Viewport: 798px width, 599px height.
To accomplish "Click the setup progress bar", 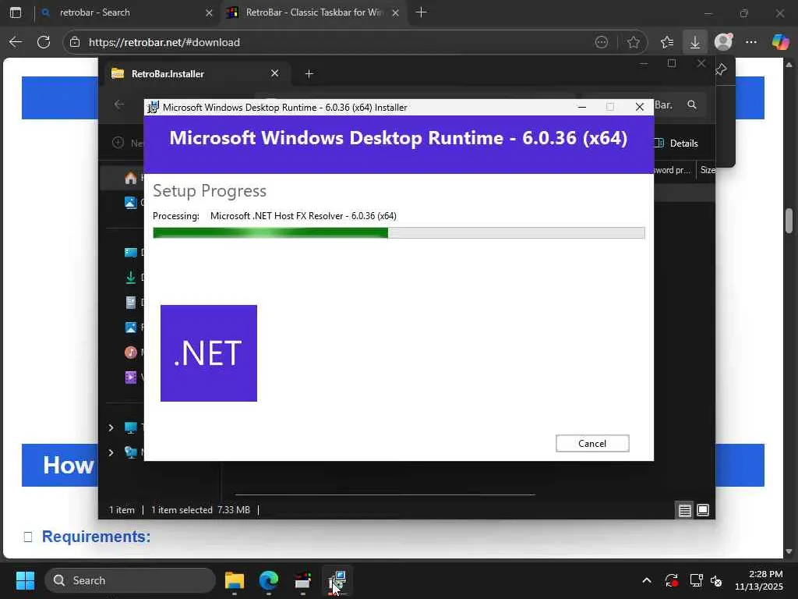I will tap(398, 232).
